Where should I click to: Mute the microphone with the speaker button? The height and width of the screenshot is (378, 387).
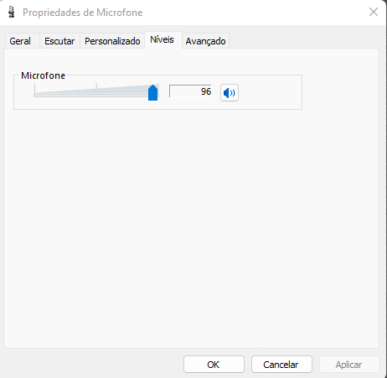pyautogui.click(x=230, y=93)
